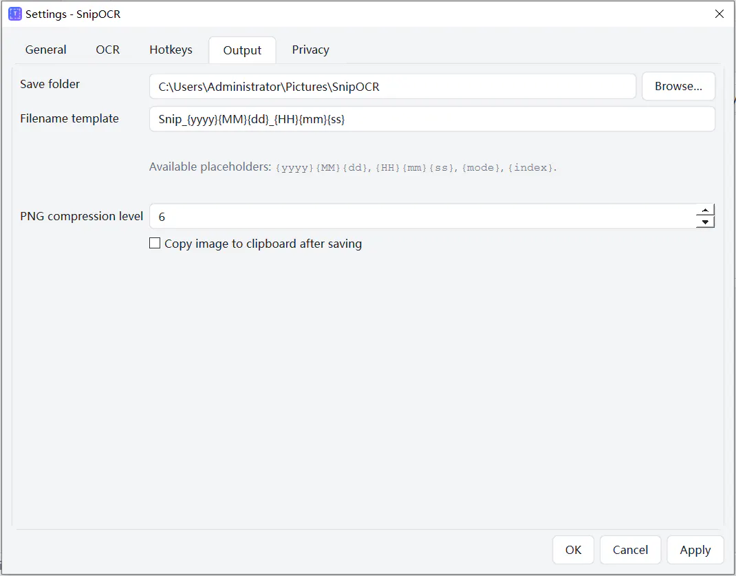Click the PNG compression level label
The image size is (736, 576).
point(81,216)
